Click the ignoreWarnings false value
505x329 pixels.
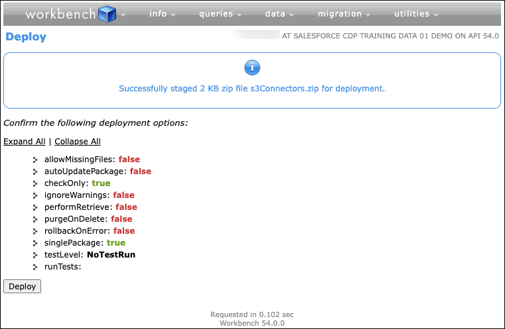click(x=123, y=195)
